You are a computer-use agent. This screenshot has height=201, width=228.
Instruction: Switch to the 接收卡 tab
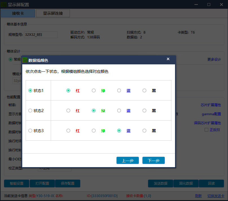pyautogui.click(x=18, y=13)
